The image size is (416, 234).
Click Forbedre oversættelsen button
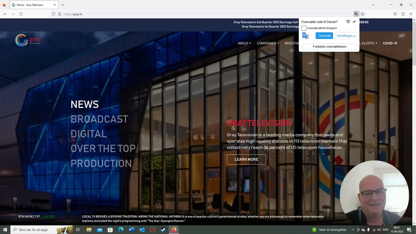tap(330, 46)
